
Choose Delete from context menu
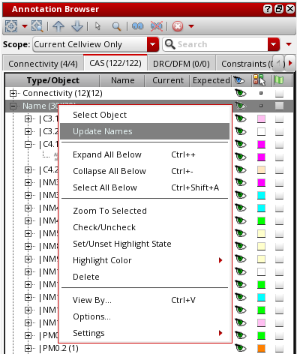pos(145,277)
